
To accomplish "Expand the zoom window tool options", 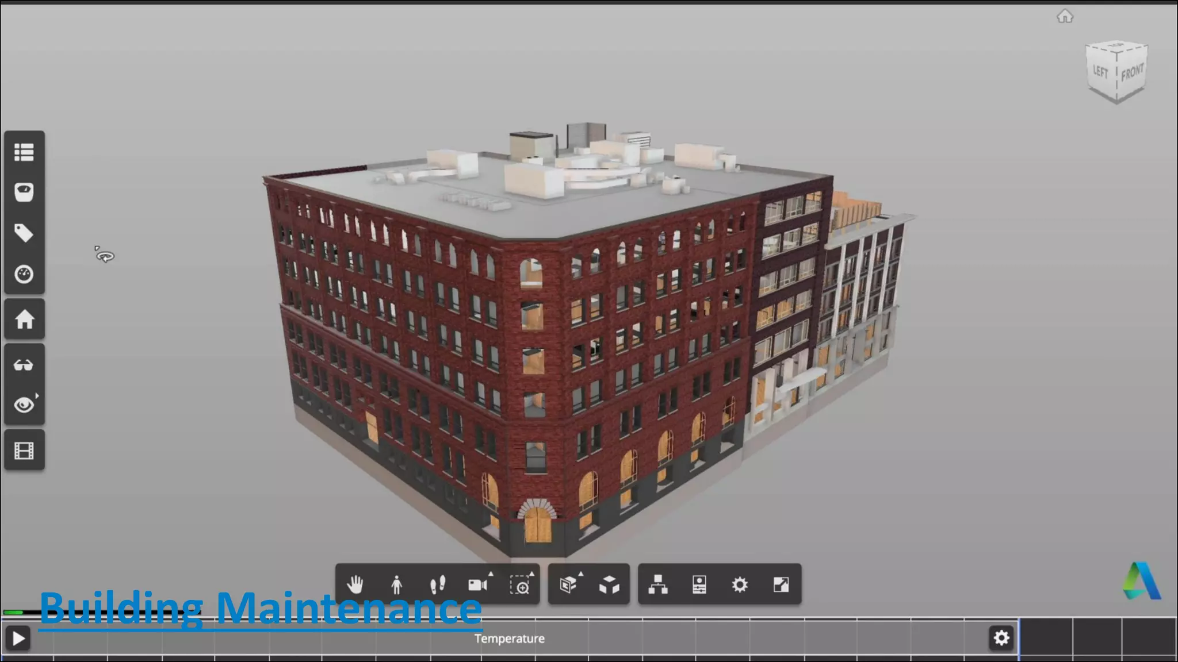I will [x=531, y=574].
